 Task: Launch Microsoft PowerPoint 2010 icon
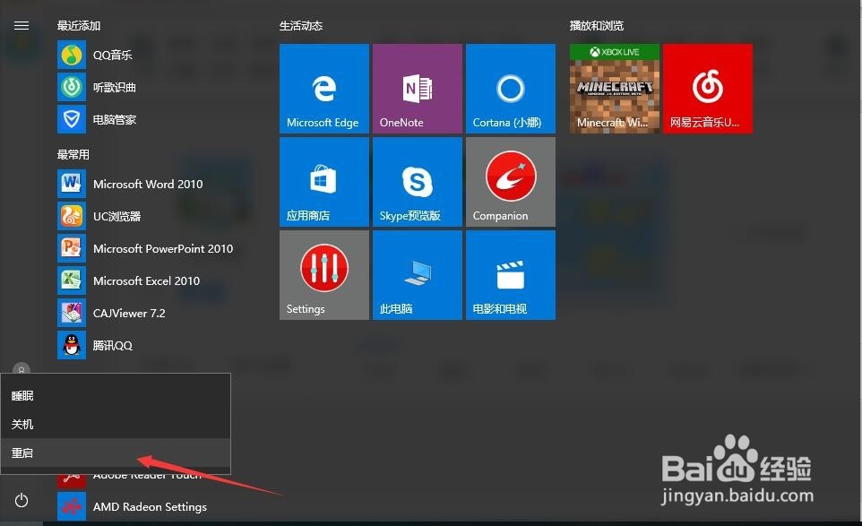click(x=72, y=248)
